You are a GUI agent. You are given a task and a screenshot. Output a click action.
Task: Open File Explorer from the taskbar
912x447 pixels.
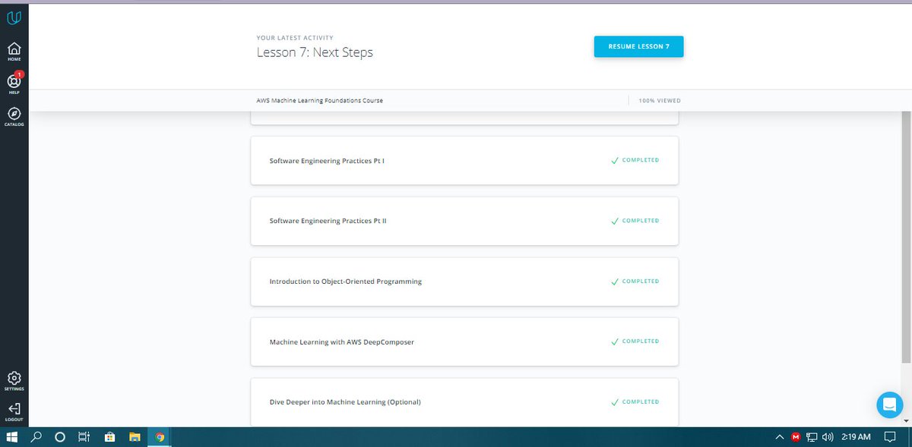click(135, 437)
